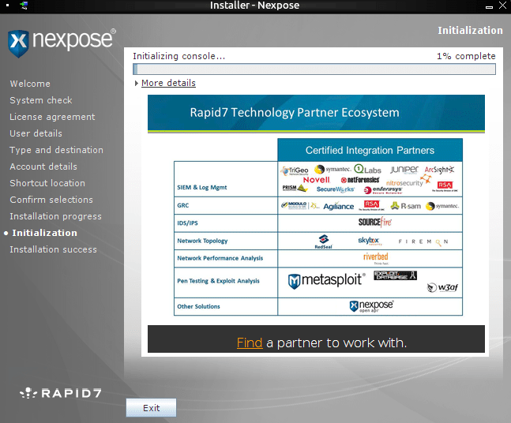
Task: Close the Installer - Nexpose window
Action: click(502, 5)
